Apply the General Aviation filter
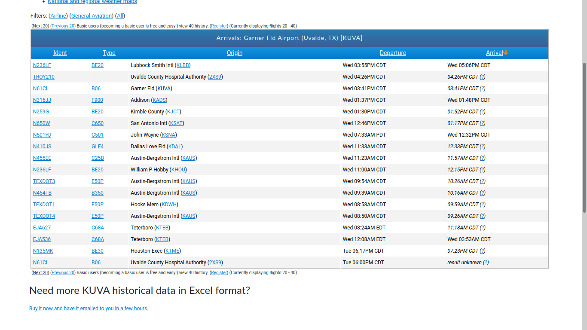The image size is (587, 330). coord(92,16)
